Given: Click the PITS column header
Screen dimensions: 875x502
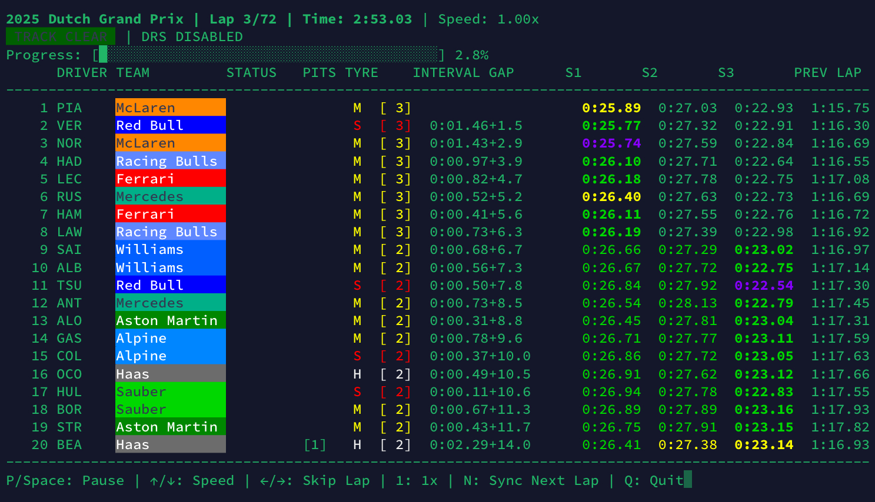Looking at the screenshot, I should 319,72.
